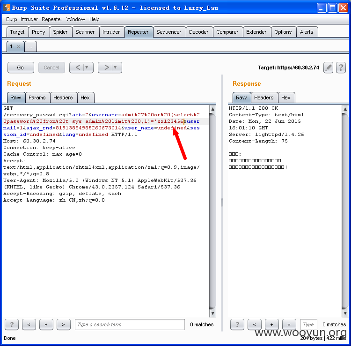The height and width of the screenshot is (346, 351).
Task: Switch to the Extender tab
Action: click(256, 32)
